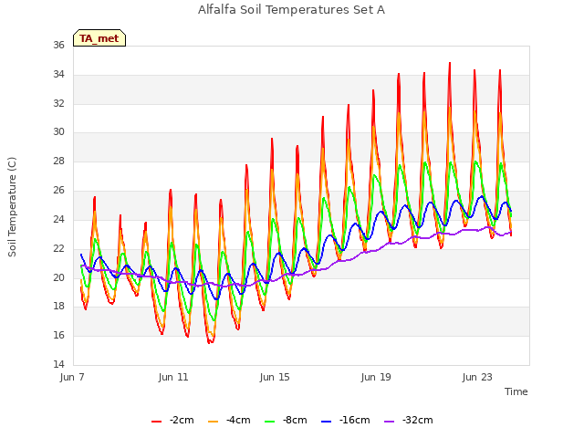
Task: Click the 20 y-axis tick label
Action: coord(58,277)
